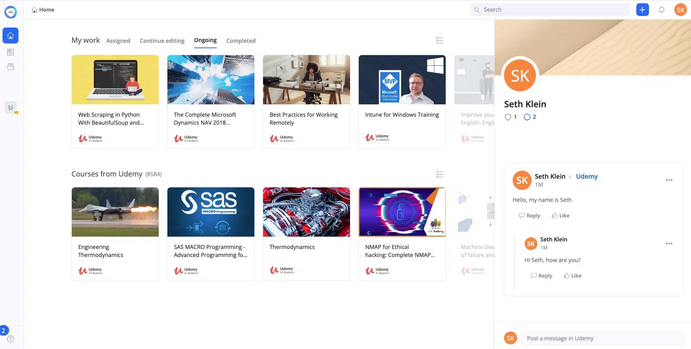The width and height of the screenshot is (691, 349).
Task: Open options menu for 'Hello, my name is Seth' post
Action: (x=669, y=180)
